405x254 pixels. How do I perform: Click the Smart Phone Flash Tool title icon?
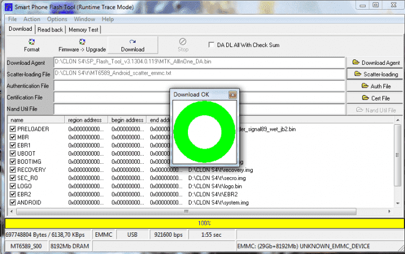click(9, 7)
